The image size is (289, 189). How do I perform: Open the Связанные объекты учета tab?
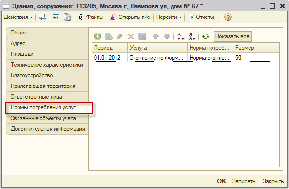tap(47, 118)
